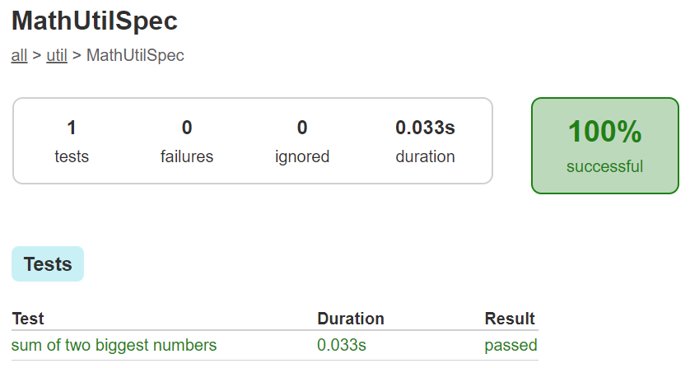The height and width of the screenshot is (368, 690).
Task: Click the tests count number 1
Action: coord(72,128)
